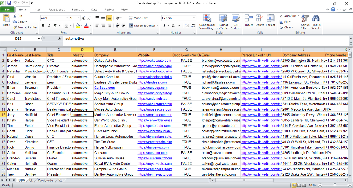Open the Conditional Formatting tool
The image size is (353, 188).
point(207,22)
